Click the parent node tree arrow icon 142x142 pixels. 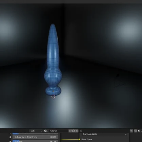(131, 131)
